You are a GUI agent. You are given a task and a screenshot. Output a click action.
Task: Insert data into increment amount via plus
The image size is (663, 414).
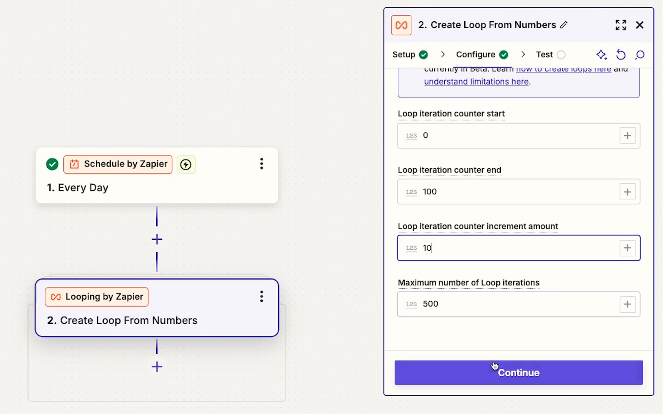[x=627, y=248]
